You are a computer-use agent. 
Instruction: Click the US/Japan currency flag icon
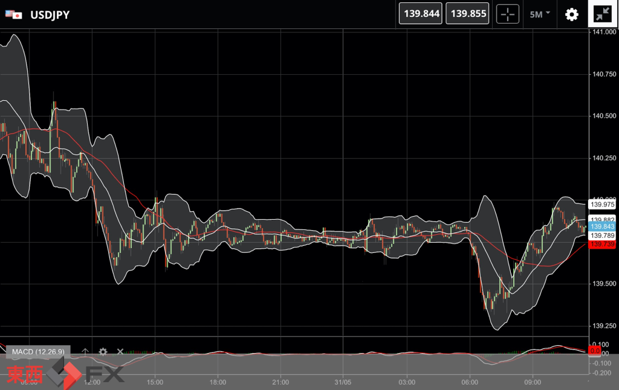13,14
